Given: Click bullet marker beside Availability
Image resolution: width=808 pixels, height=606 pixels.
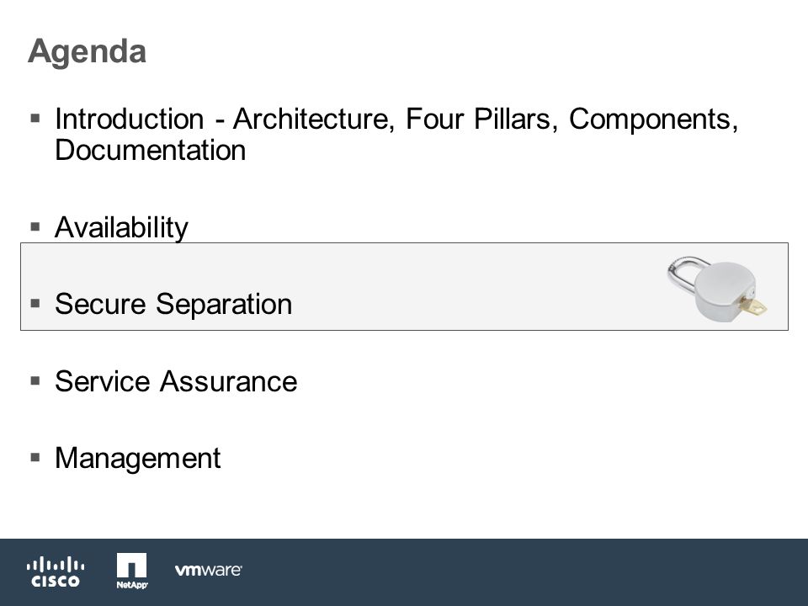Looking at the screenshot, I should click(35, 226).
